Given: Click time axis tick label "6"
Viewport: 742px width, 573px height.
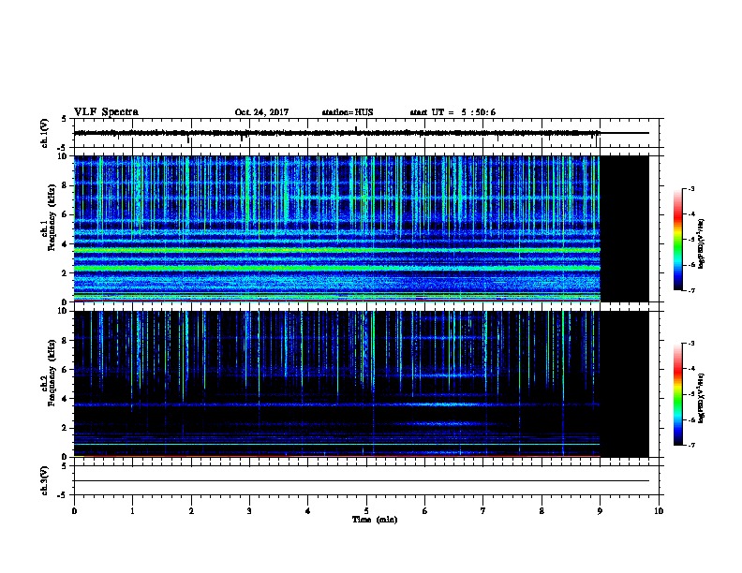Looking at the screenshot, I should pos(425,511).
